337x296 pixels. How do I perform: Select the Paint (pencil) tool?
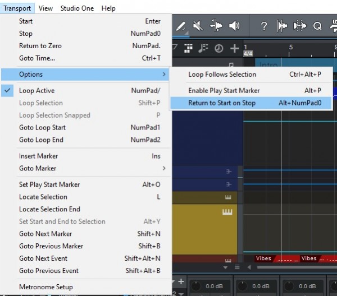(181, 26)
